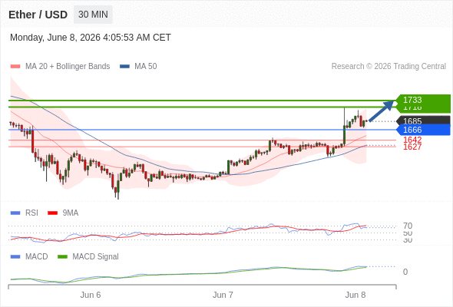Click the red 1627 support label
Image resolution: width=453 pixels, height=307 pixels.
click(x=412, y=147)
